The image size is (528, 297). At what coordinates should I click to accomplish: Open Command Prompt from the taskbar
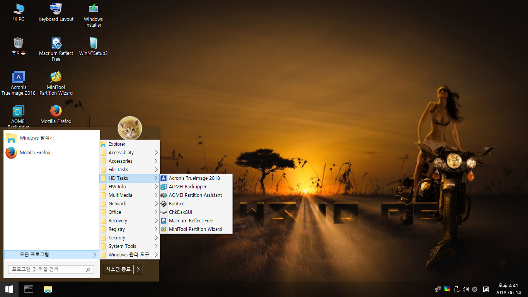[29, 289]
